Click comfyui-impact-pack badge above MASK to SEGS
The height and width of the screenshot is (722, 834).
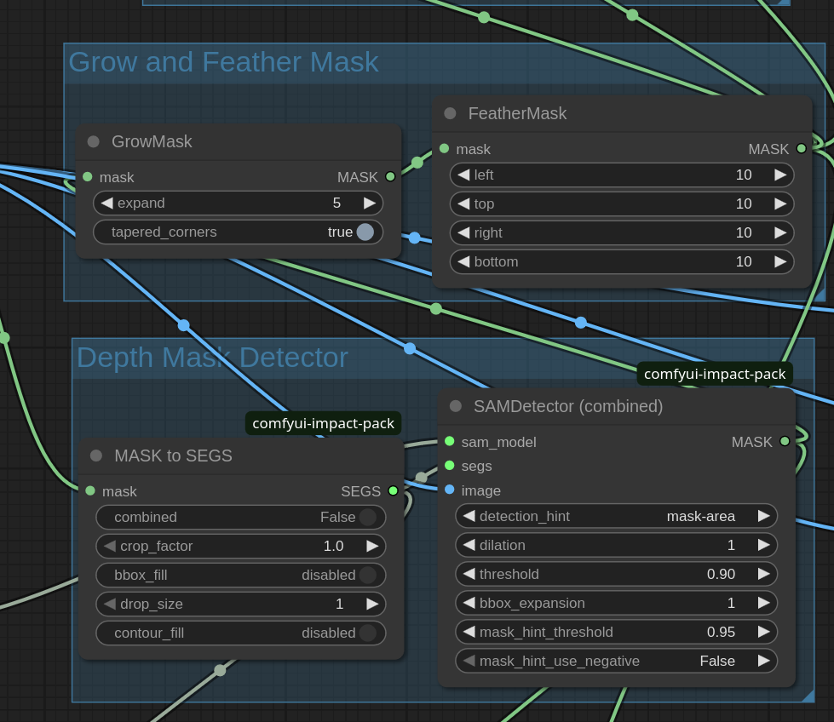[323, 423]
